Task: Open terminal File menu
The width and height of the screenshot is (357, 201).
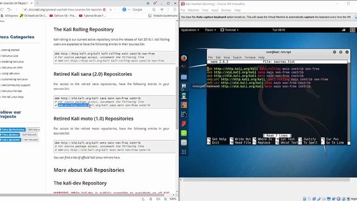Action: [210, 58]
